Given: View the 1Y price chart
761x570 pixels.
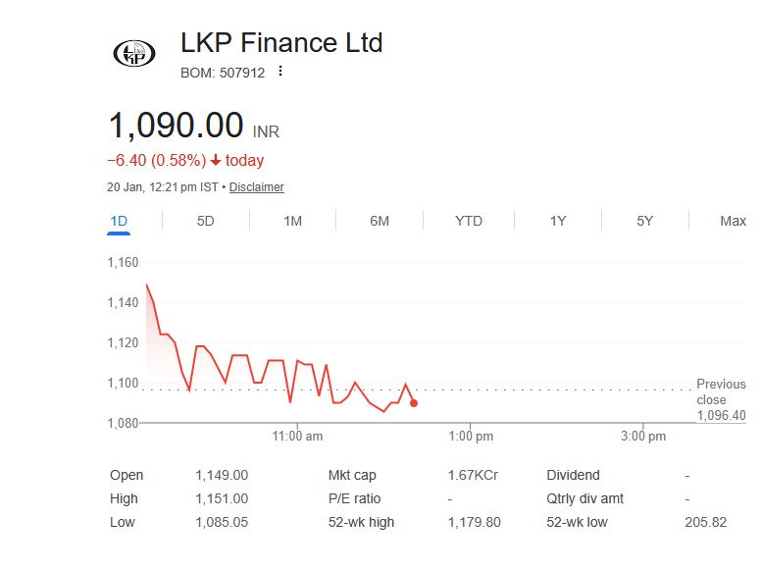Looking at the screenshot, I should [557, 221].
